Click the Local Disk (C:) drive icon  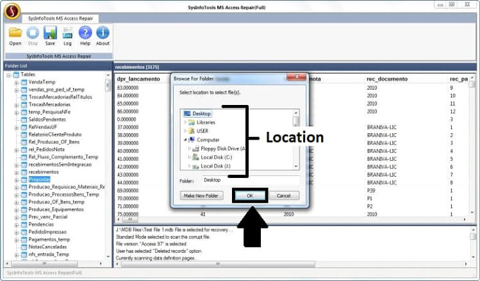click(195, 157)
